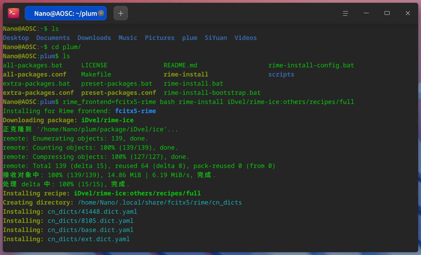Click the rime-install-bootstrap.bat file name
Image resolution: width=421 pixels, height=255 pixels.
pos(212,93)
